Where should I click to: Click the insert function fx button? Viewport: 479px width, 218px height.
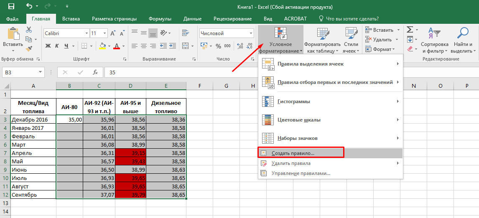(95, 72)
